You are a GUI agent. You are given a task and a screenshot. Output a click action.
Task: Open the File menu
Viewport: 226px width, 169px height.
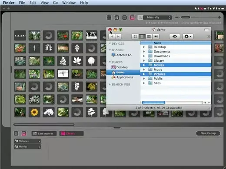tap(22, 3)
